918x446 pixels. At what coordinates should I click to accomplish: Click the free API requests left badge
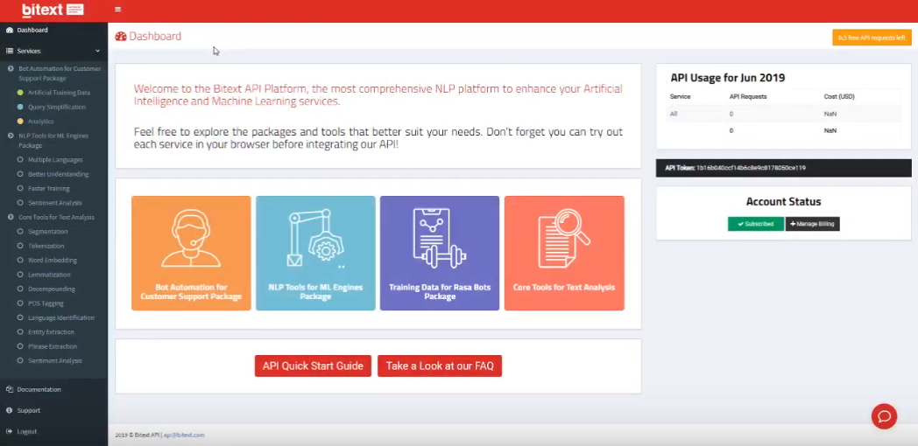pos(872,38)
